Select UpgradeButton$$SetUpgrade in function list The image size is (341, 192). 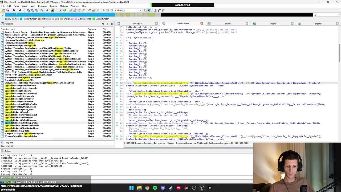[19, 96]
